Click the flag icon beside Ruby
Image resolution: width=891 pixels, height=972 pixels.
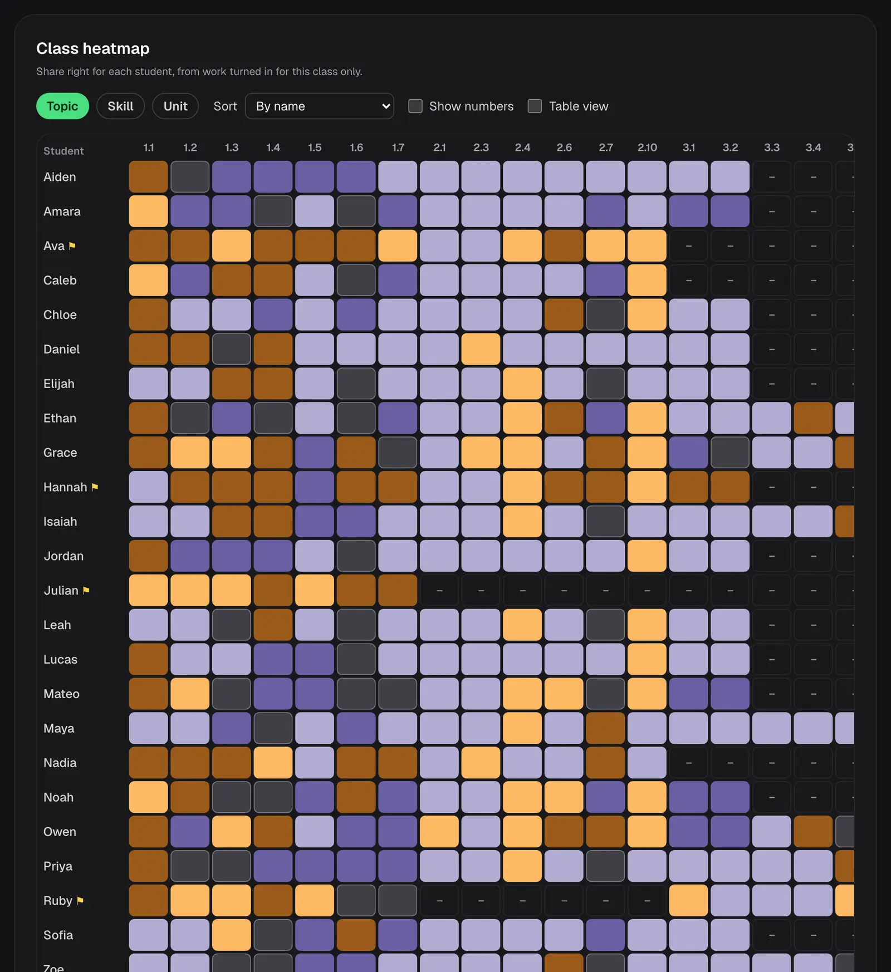pyautogui.click(x=80, y=900)
